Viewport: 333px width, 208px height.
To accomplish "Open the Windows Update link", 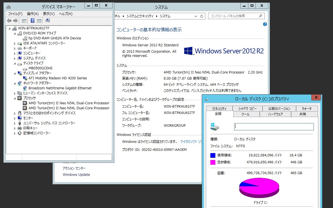I will (76, 174).
